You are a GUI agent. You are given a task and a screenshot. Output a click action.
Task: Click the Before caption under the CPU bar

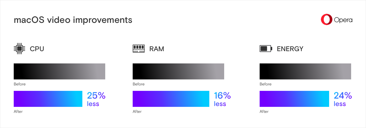pos(20,84)
